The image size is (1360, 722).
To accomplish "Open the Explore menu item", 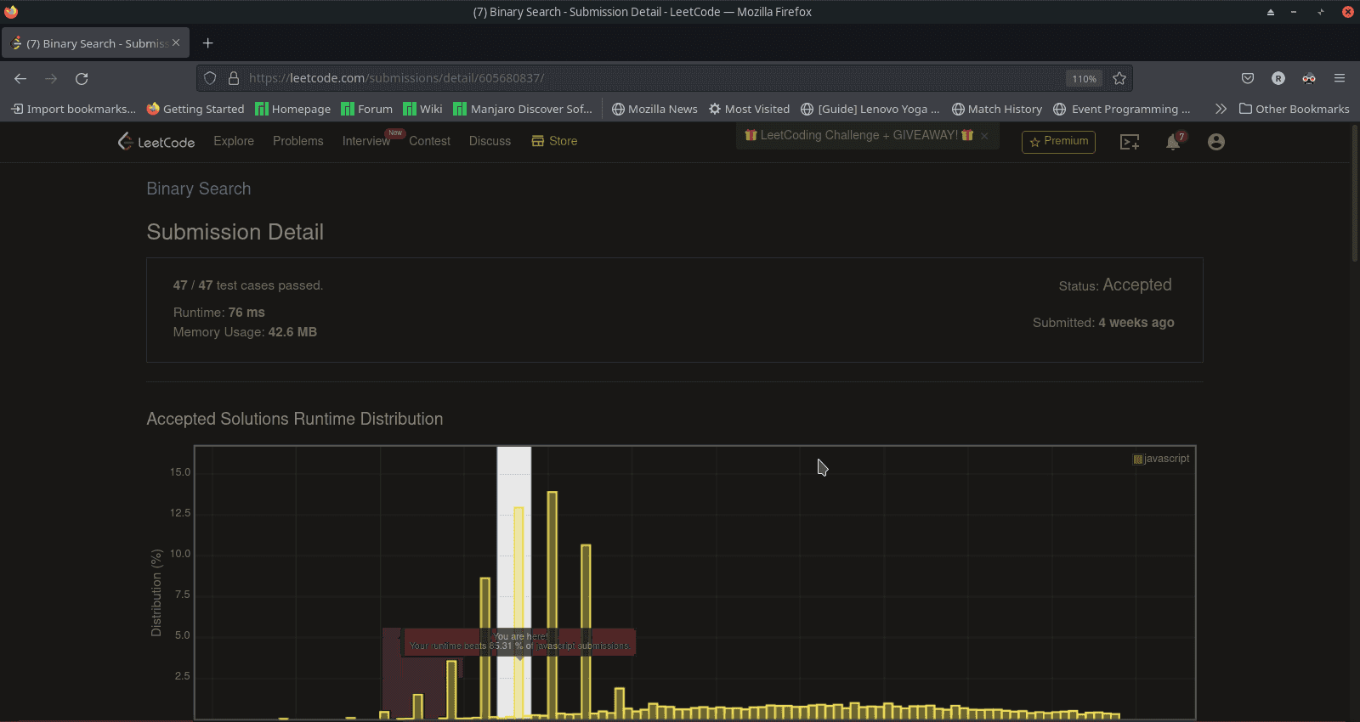I will (x=234, y=141).
